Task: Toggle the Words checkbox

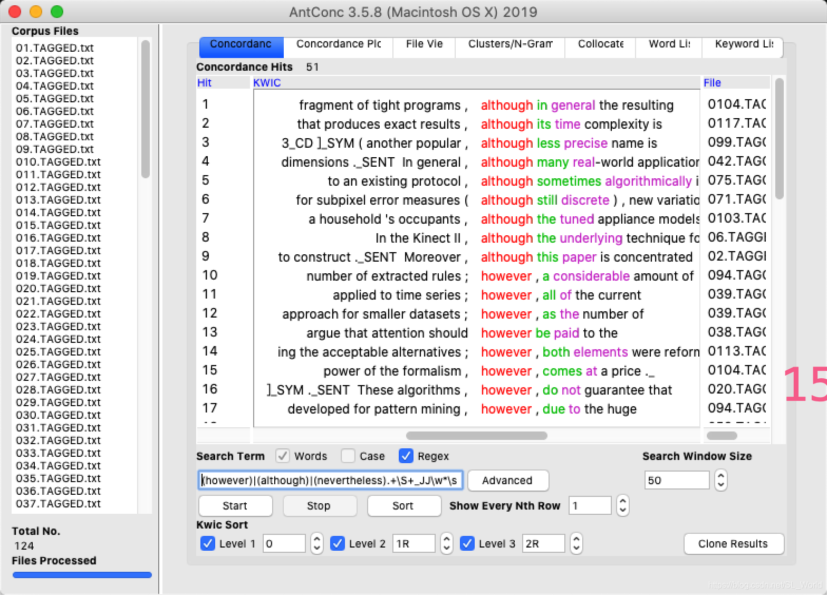Action: (x=283, y=456)
